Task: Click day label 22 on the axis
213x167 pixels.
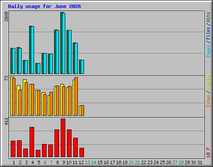Action: (144, 162)
